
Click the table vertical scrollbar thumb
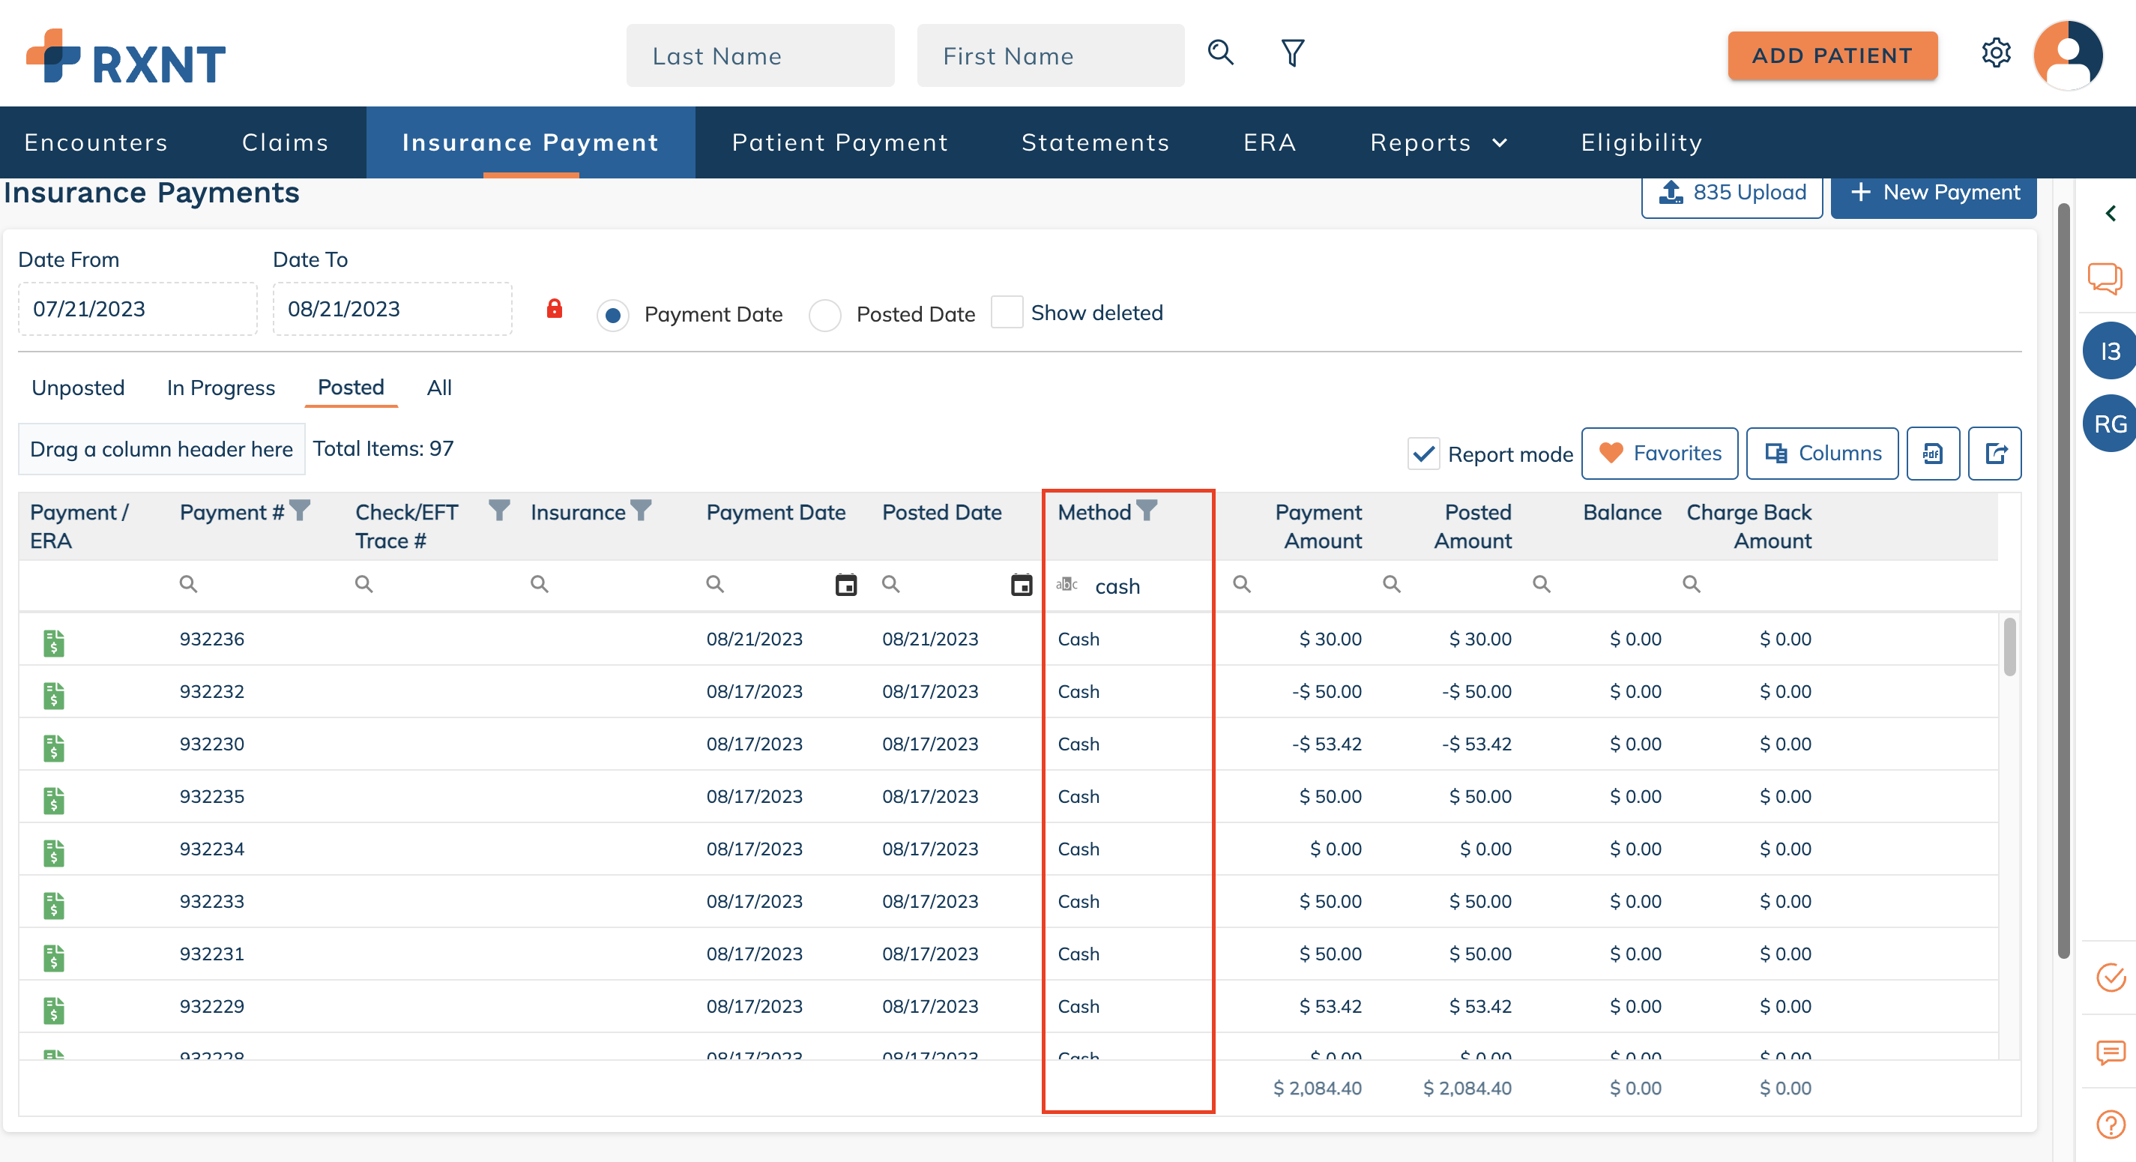tap(2009, 647)
